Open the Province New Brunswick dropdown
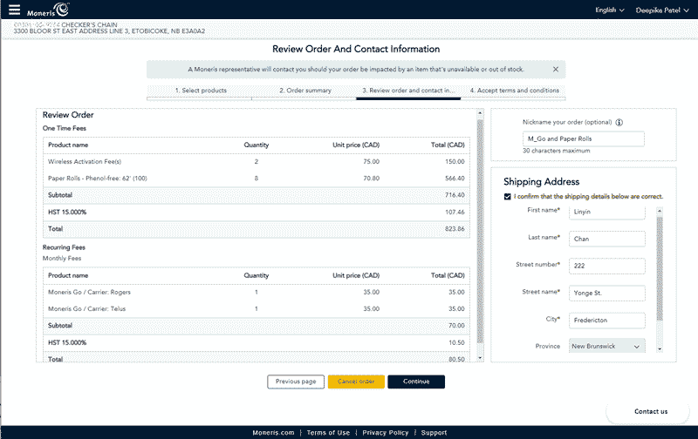 (x=606, y=346)
